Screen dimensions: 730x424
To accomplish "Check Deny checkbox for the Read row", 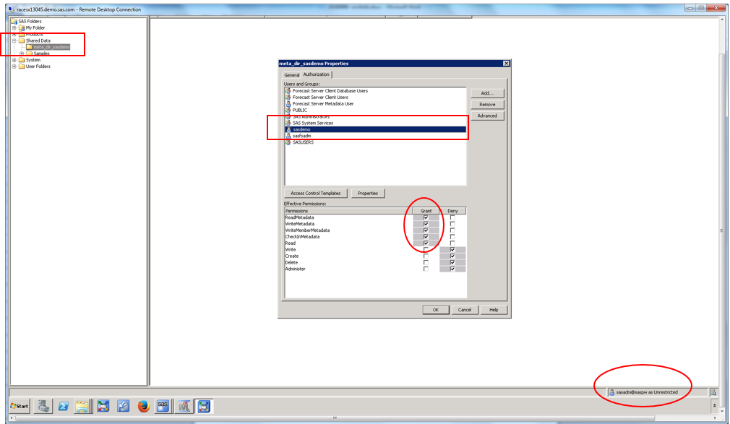I will tap(452, 243).
